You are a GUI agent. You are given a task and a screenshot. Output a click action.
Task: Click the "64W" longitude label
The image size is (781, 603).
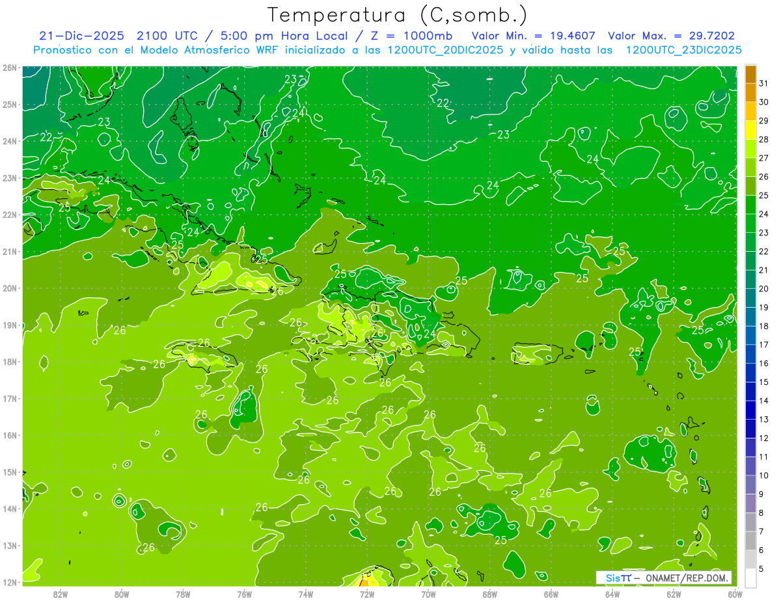[612, 593]
